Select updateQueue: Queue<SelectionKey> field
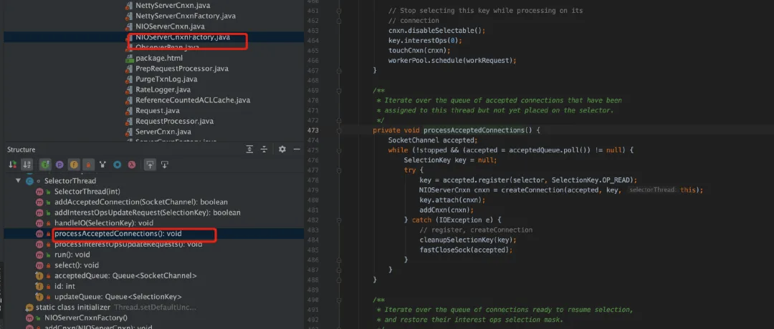This screenshot has height=329, width=774. 118,297
